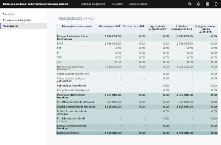221x145 pixels.
Task: Open the apps grid icon
Action: pyautogui.click(x=207, y=4)
